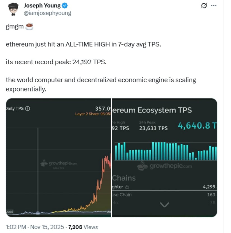The width and height of the screenshot is (231, 233).
Task: Click the lock icon next to ghter
Action: (x=127, y=187)
